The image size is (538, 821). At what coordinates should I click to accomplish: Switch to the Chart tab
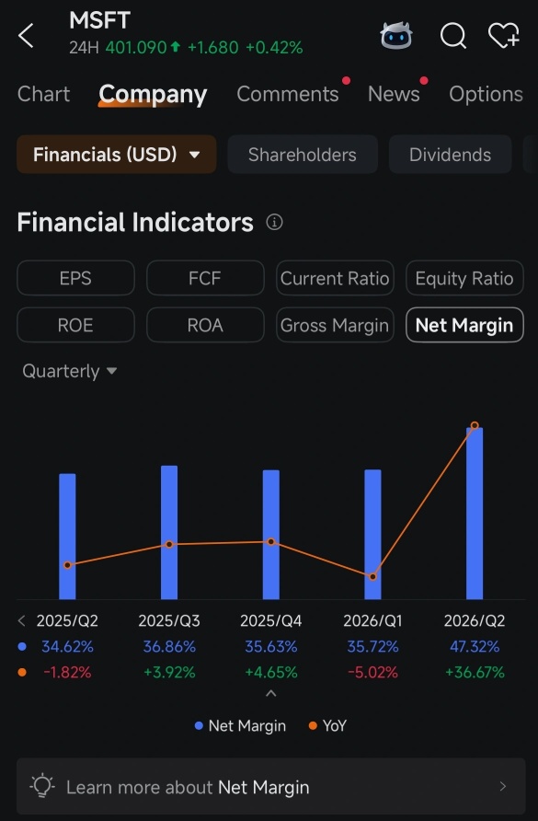pos(43,94)
